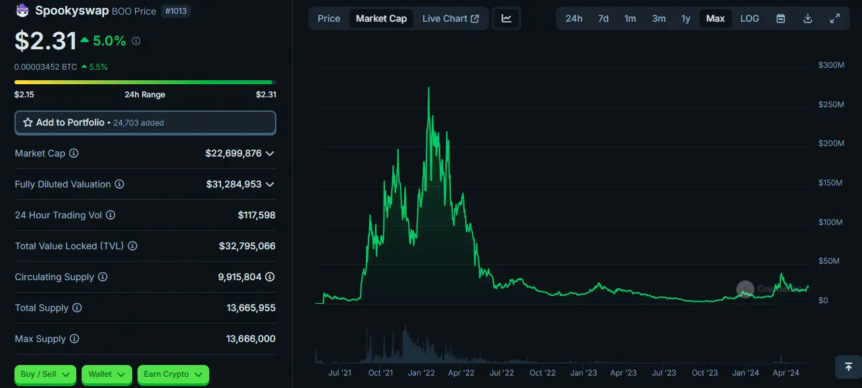This screenshot has height=388, width=862.
Task: Set chart range to 7d
Action: coord(603,18)
